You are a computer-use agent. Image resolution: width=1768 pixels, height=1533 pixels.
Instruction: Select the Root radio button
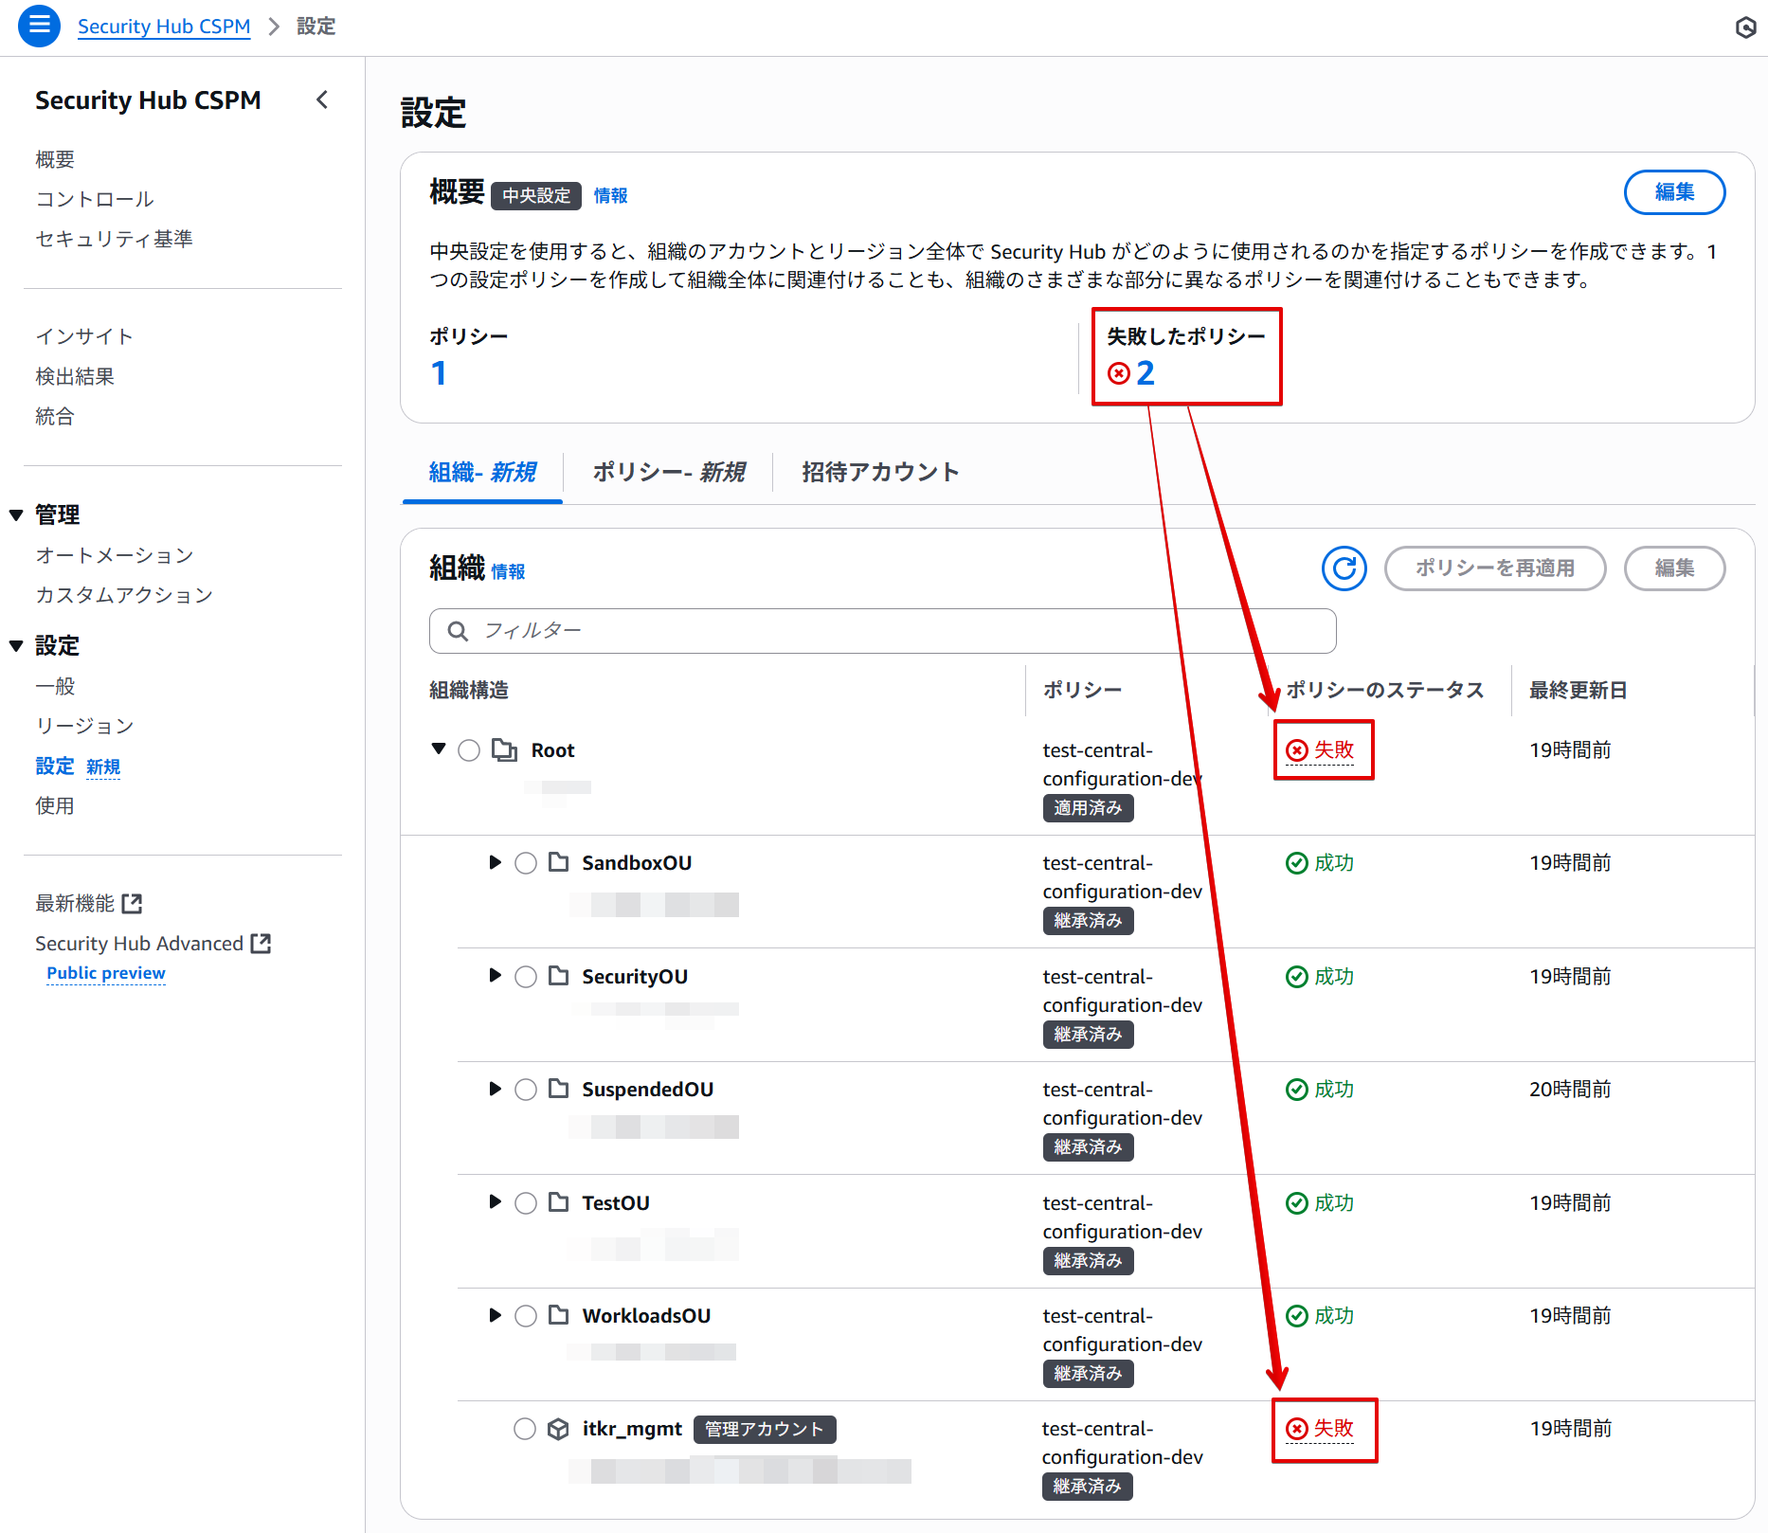469,750
